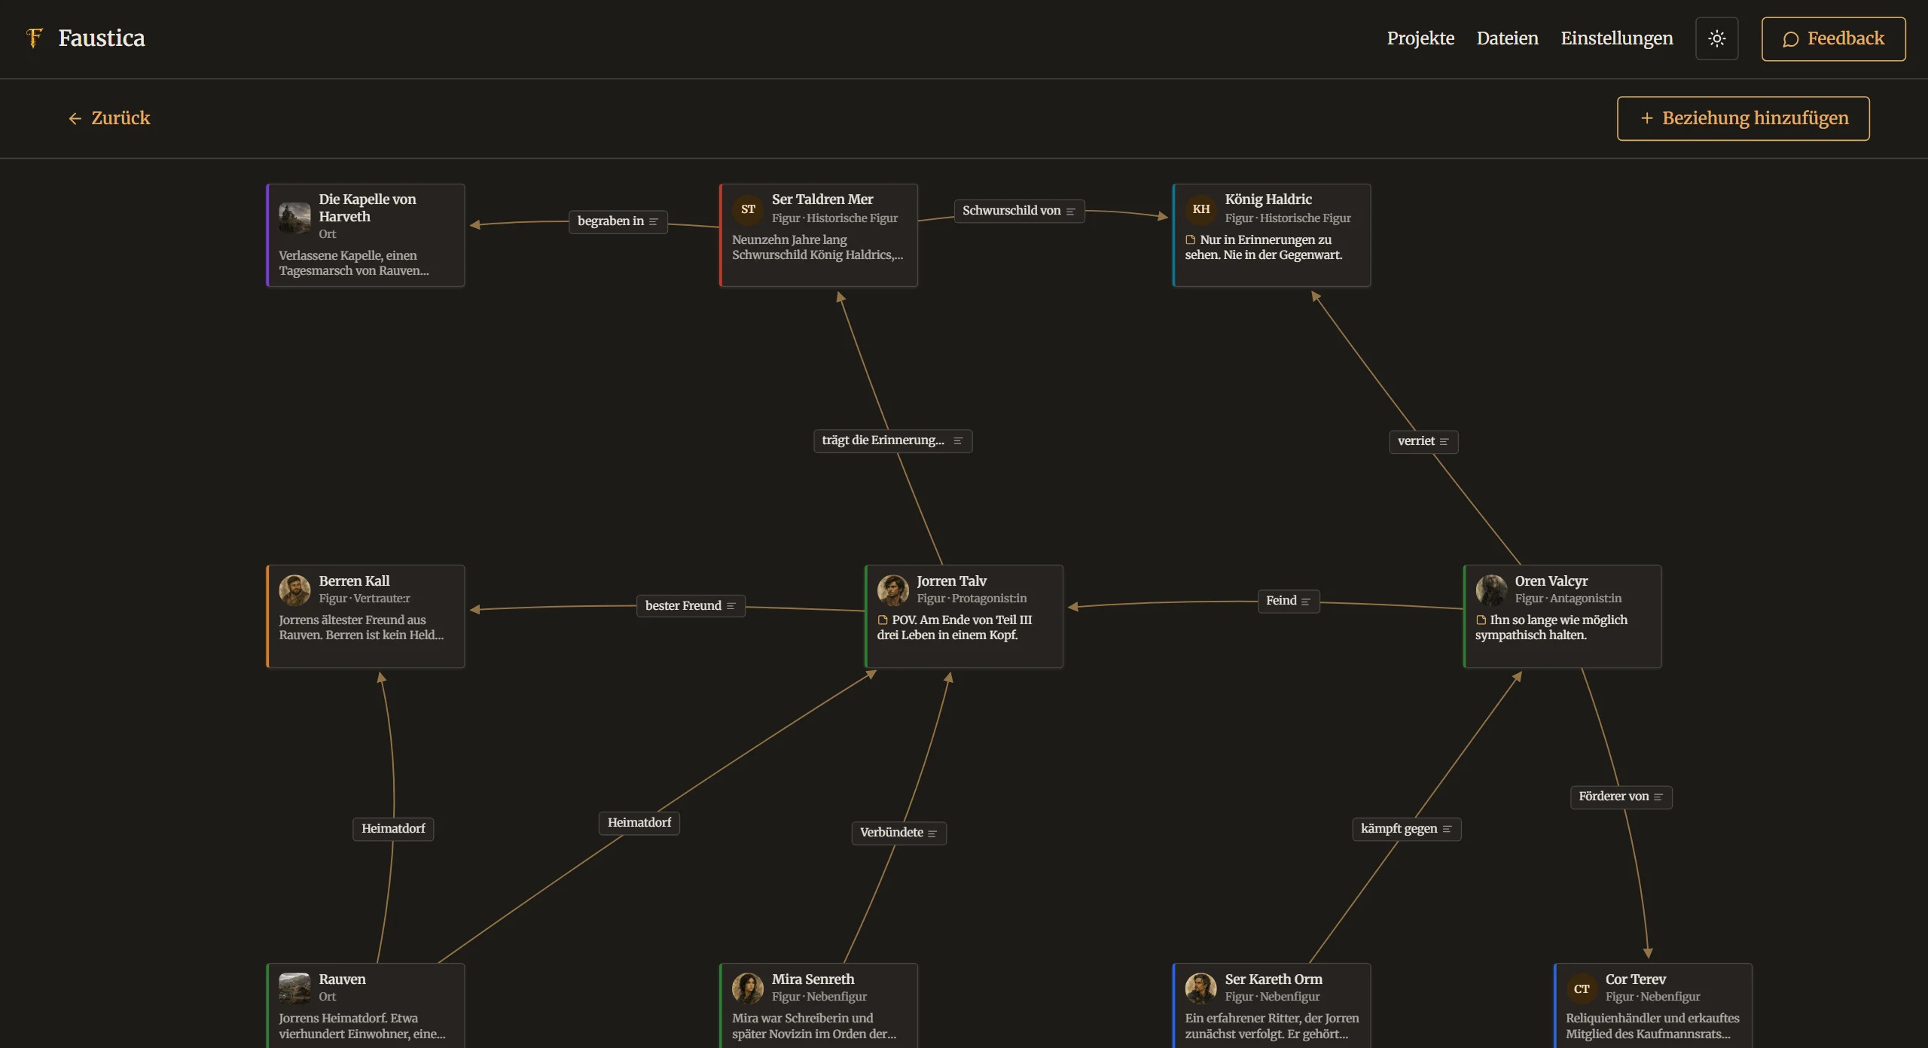Click the Rauven village image thumbnail
This screenshot has height=1048, width=1928.
click(x=294, y=989)
